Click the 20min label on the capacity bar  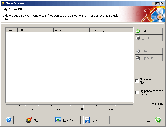click(x=32, y=109)
